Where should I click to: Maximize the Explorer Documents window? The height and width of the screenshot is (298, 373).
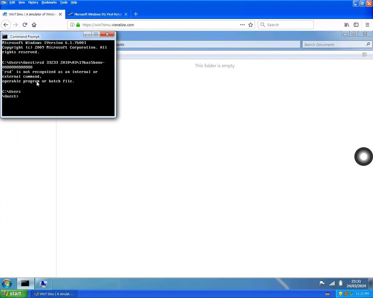(x=353, y=34)
